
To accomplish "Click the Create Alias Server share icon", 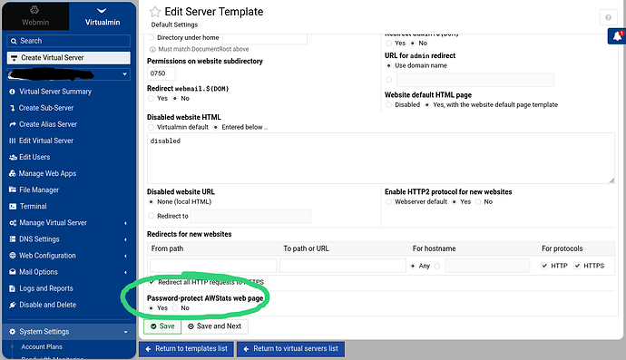I will point(13,124).
